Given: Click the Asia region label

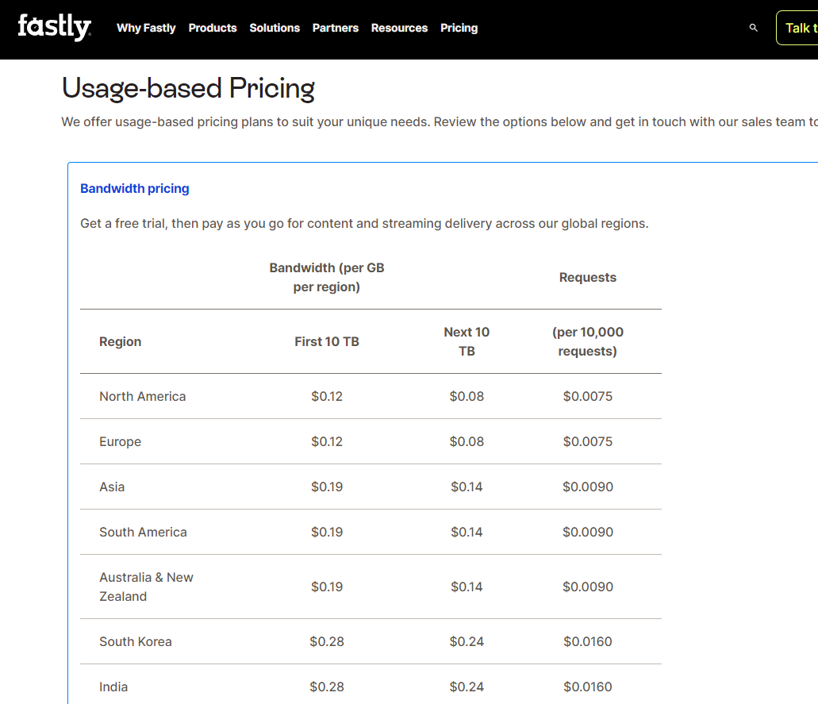Looking at the screenshot, I should tap(112, 487).
